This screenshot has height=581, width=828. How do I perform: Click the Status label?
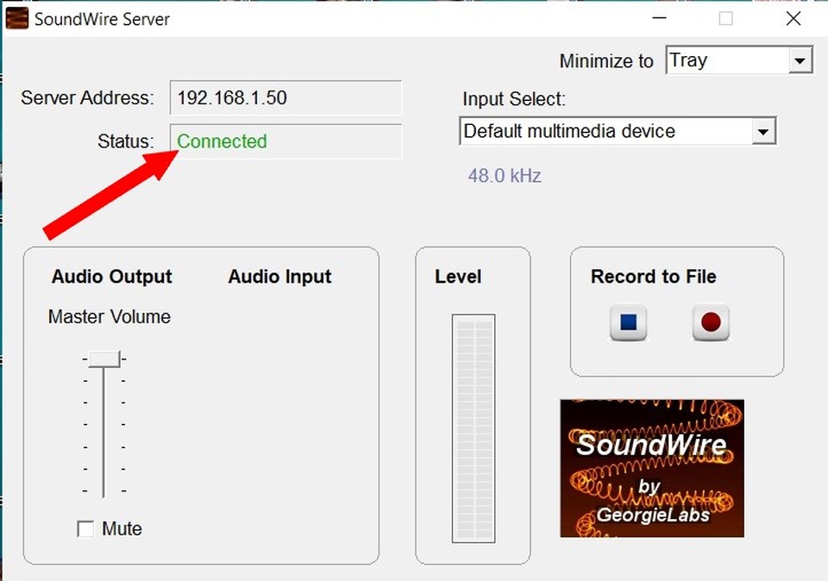click(126, 141)
